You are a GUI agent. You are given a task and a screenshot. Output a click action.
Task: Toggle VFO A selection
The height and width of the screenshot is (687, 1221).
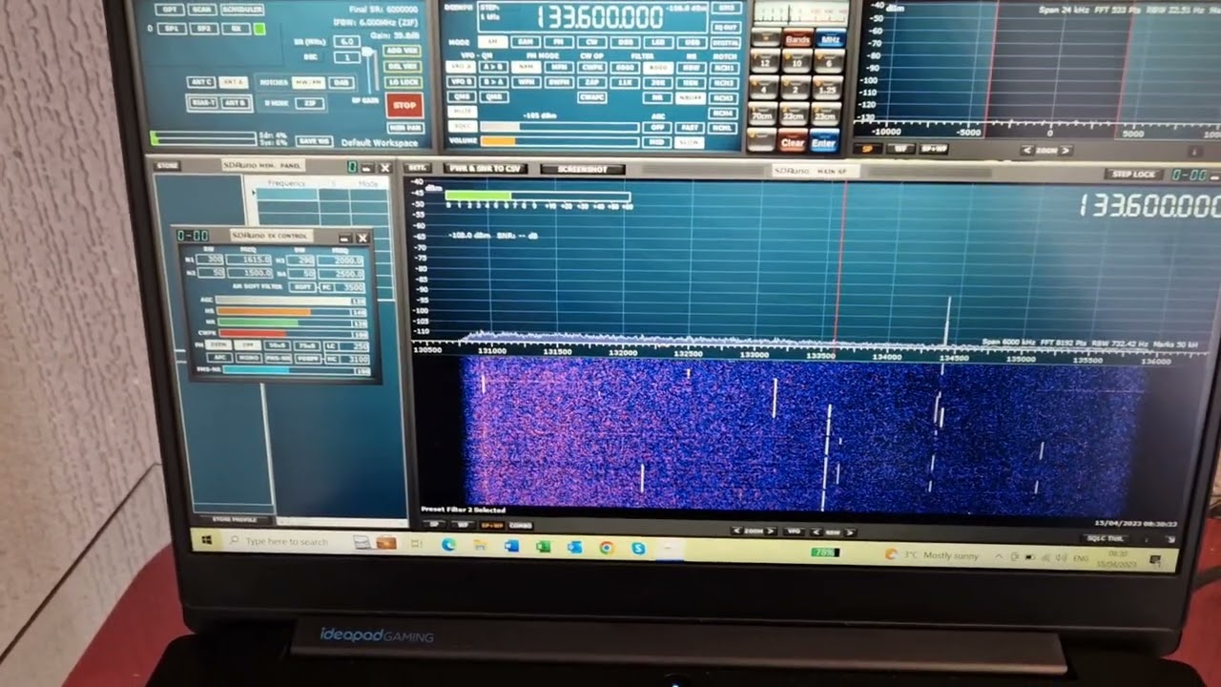(x=461, y=68)
